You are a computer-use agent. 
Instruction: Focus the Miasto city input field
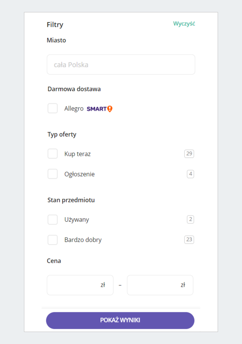[x=121, y=64]
